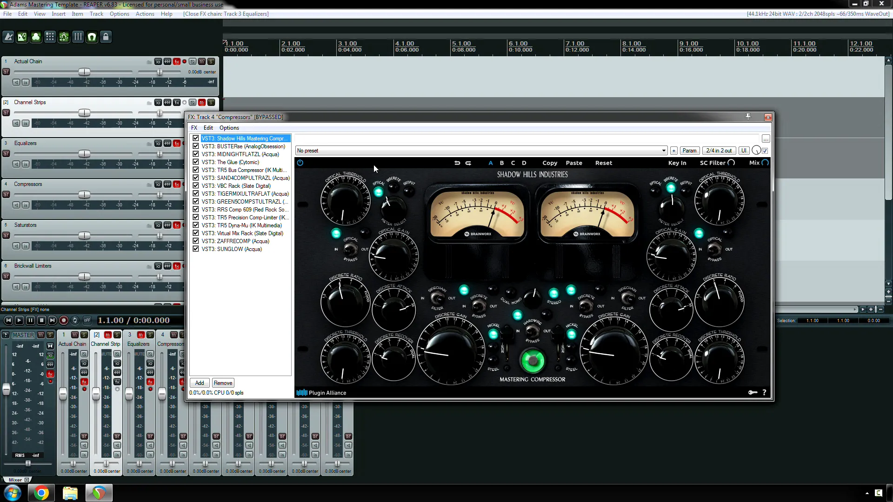The height and width of the screenshot is (502, 893).
Task: Click Copy in the plugin toolbar
Action: [x=550, y=163]
